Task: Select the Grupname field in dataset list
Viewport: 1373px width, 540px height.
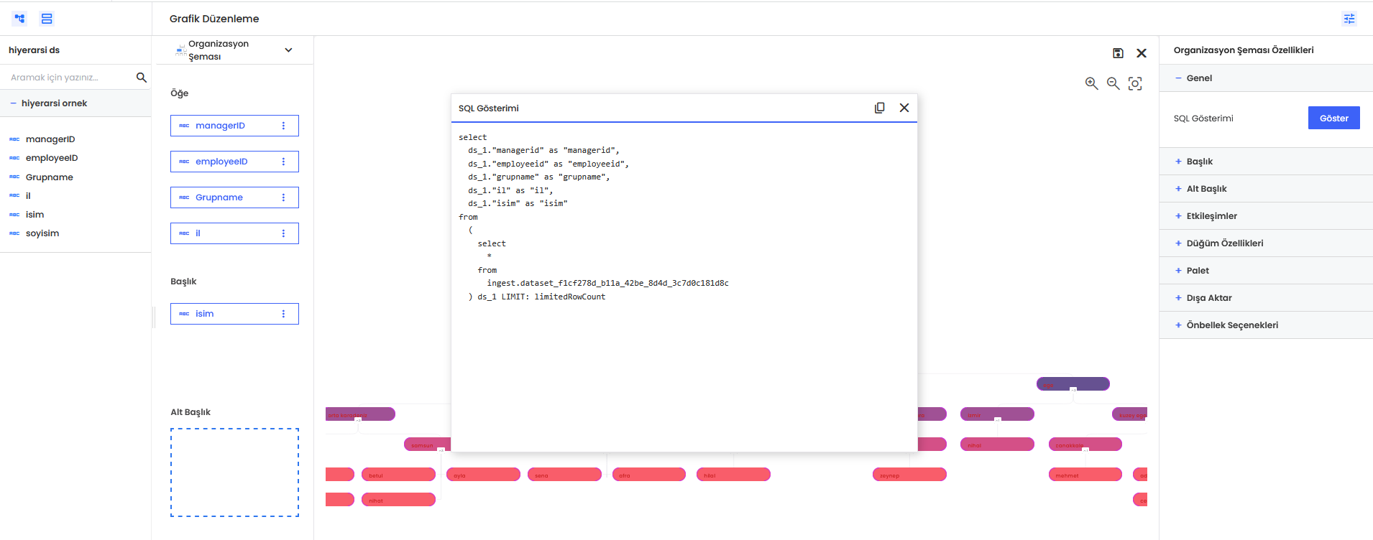Action: [x=49, y=177]
